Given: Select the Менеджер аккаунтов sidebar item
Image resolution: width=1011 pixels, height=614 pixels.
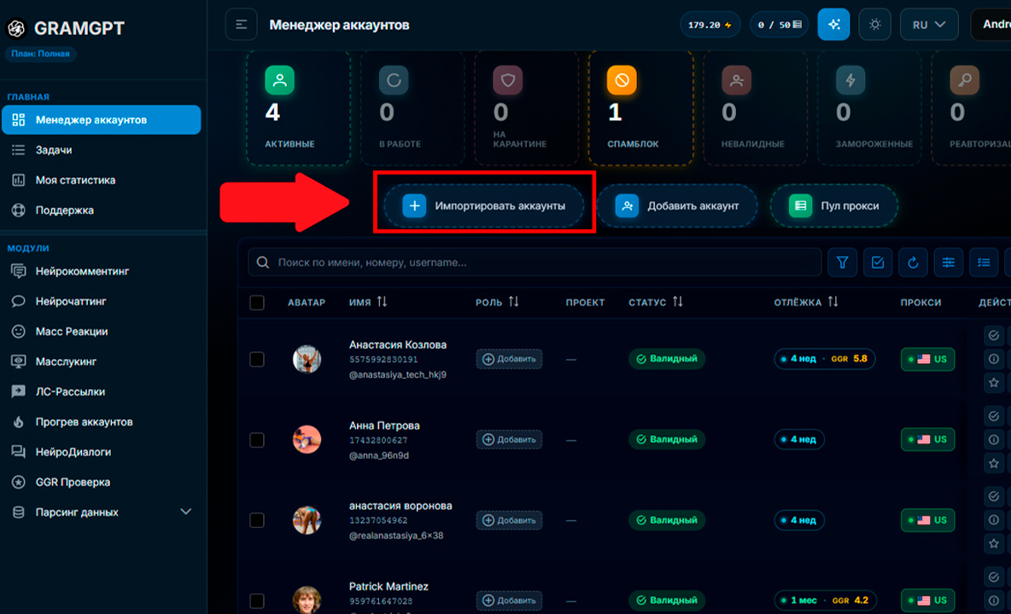Looking at the screenshot, I should point(102,119).
